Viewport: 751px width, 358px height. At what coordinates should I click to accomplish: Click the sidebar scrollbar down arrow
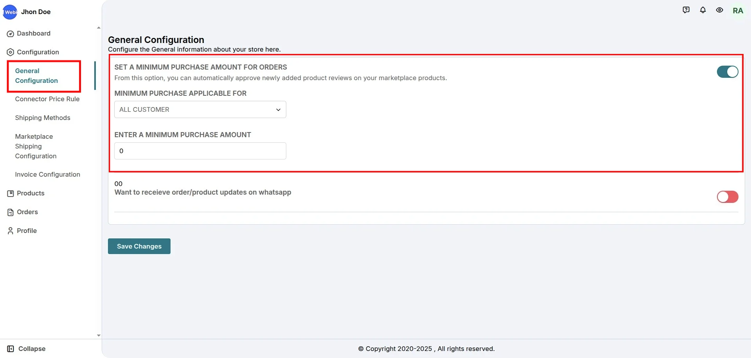98,335
